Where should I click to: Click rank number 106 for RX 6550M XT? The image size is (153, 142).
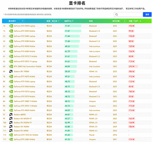click(5, 123)
